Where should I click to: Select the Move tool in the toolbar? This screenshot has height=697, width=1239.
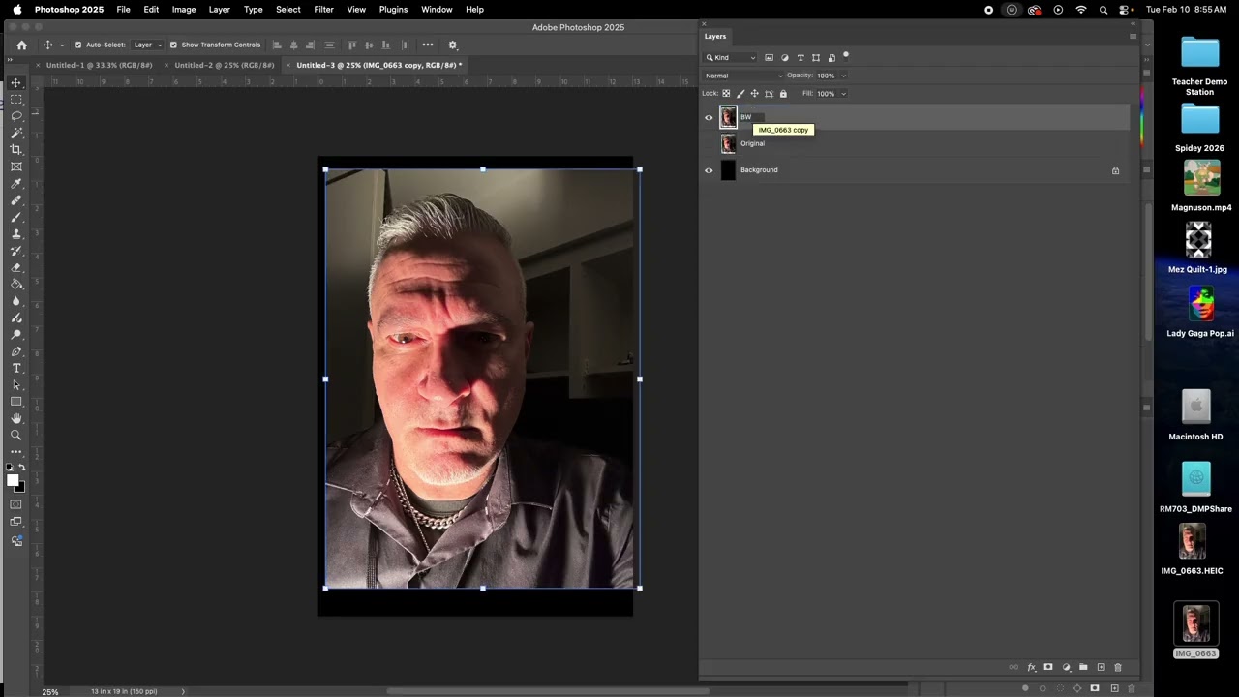click(x=16, y=82)
